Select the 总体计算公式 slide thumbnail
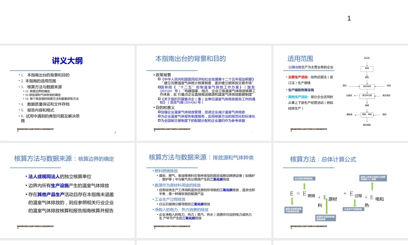Image resolution: width=408 pixels, height=245 pixels. [x=341, y=190]
